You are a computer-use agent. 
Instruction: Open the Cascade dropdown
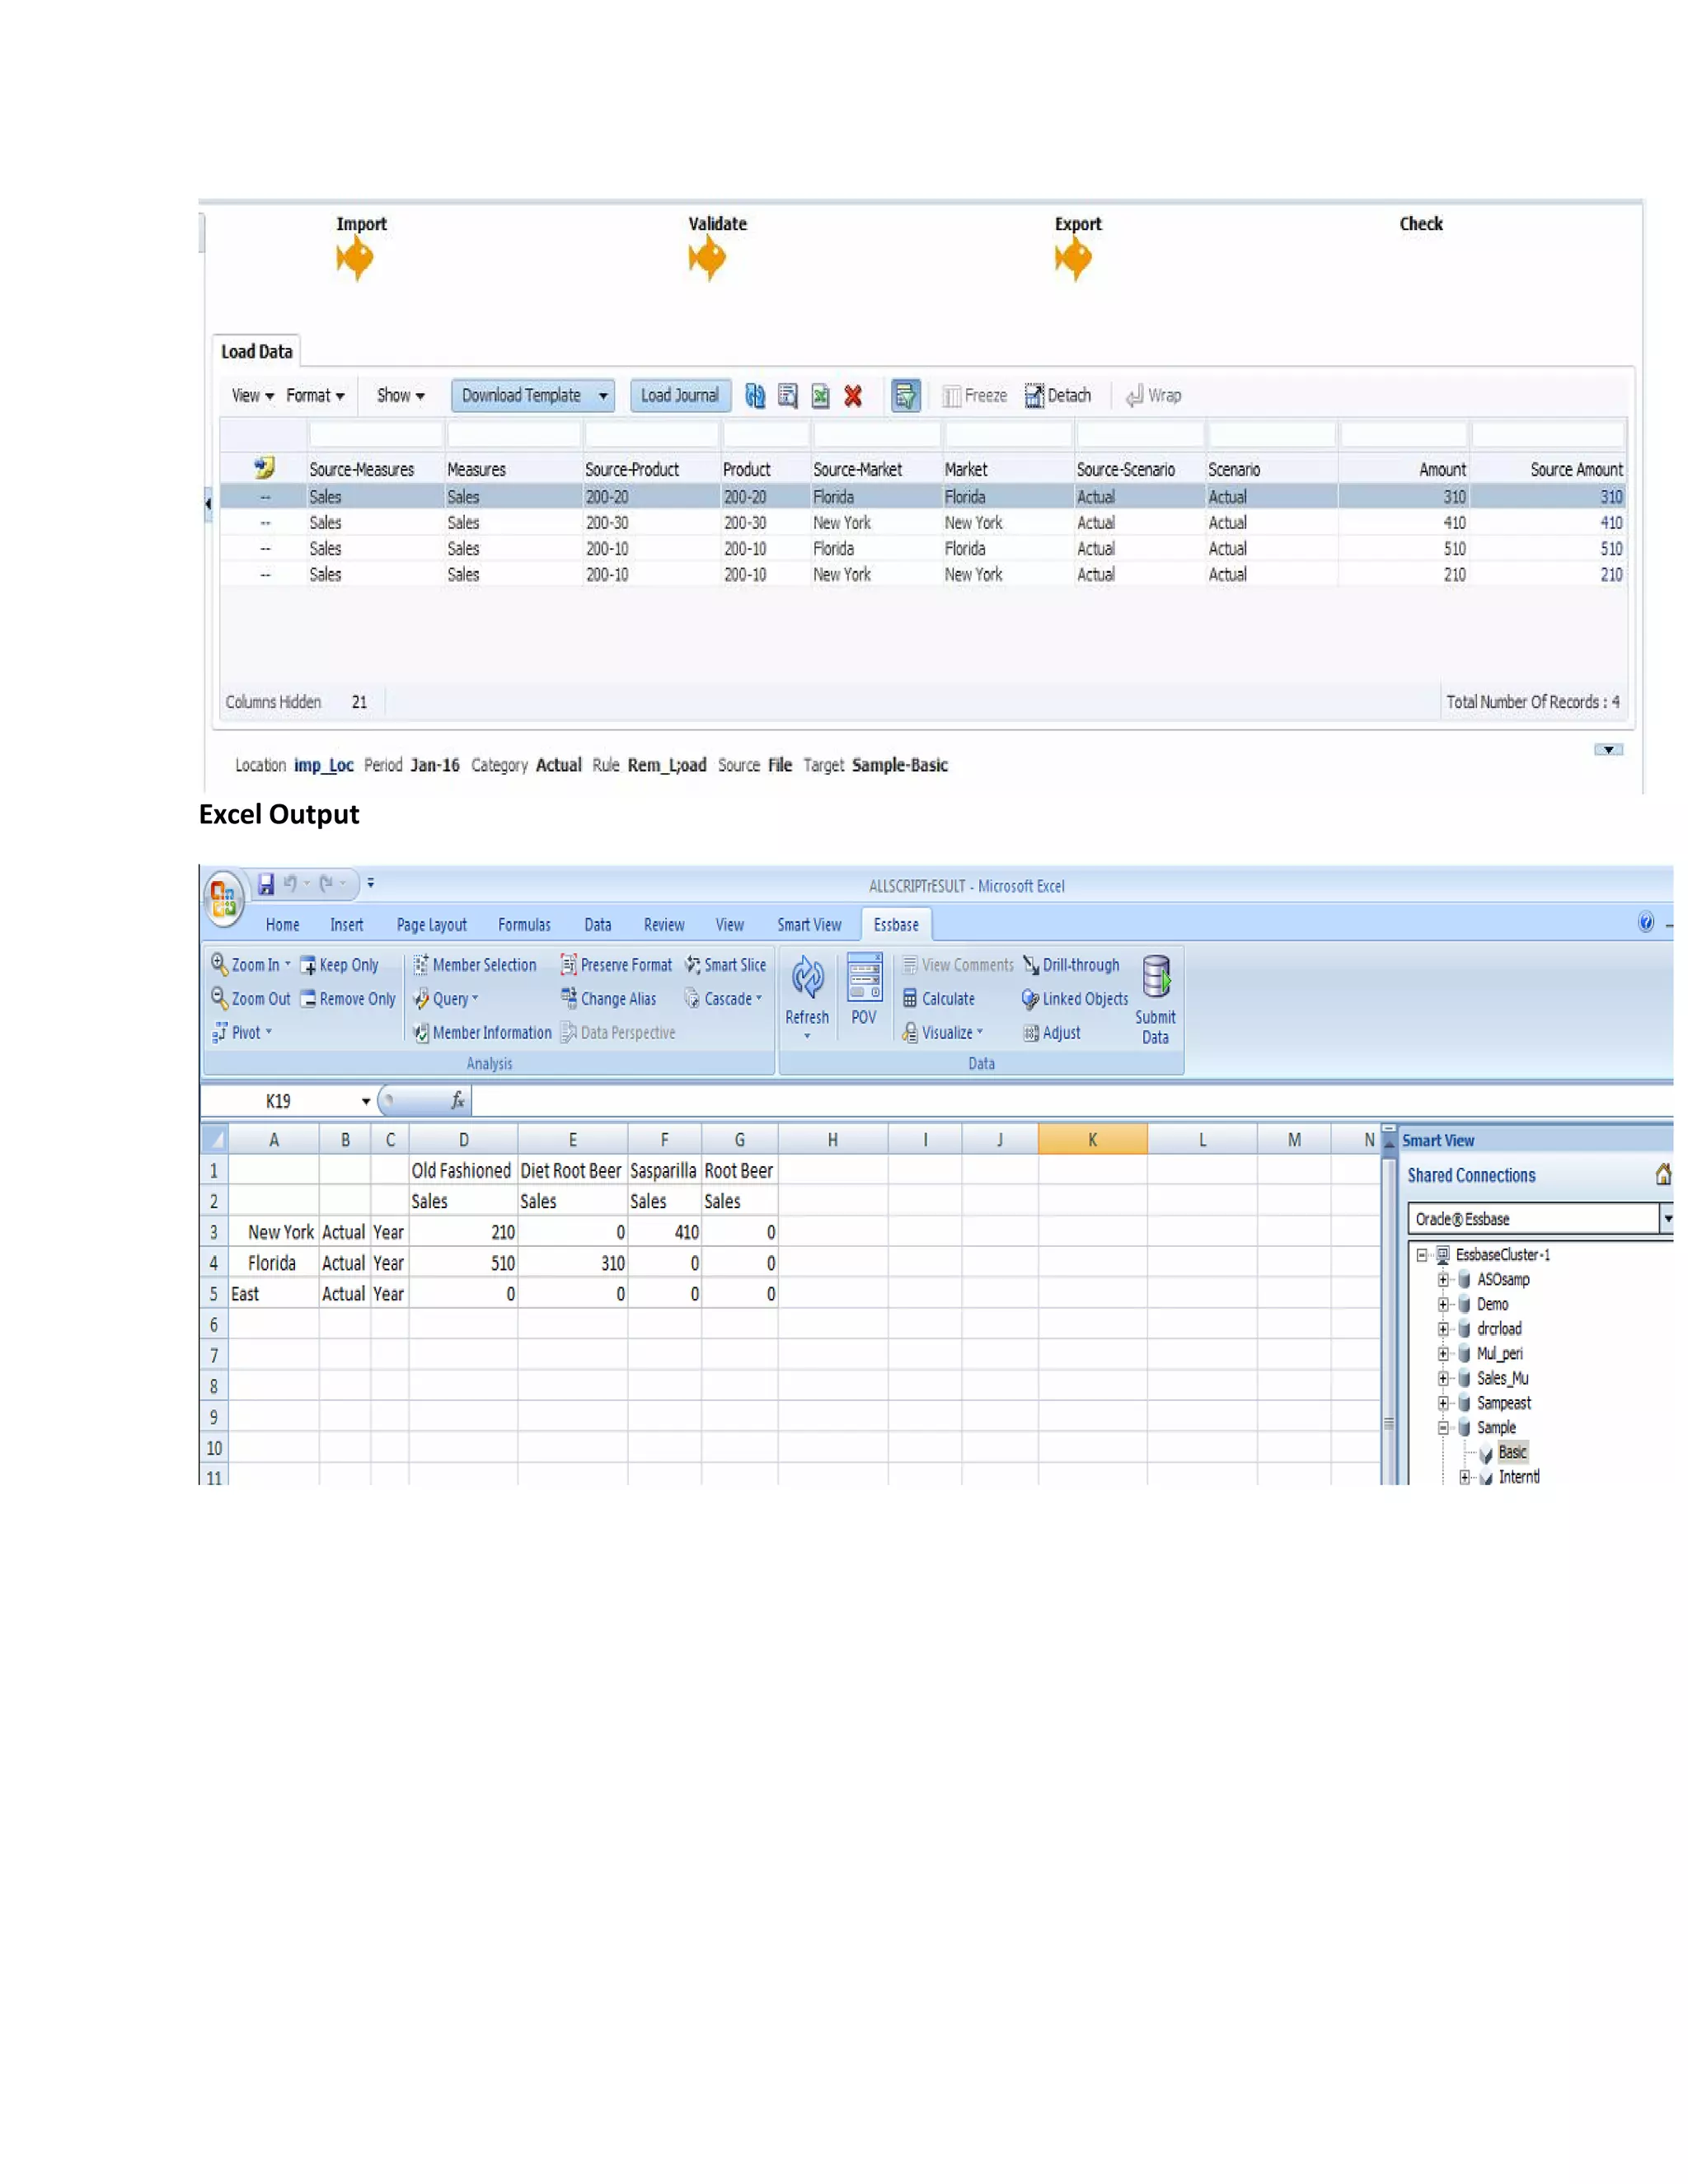723,999
